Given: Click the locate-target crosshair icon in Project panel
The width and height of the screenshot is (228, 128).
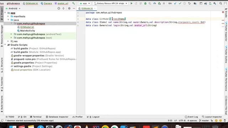Looking at the screenshot, I should coord(59,9).
